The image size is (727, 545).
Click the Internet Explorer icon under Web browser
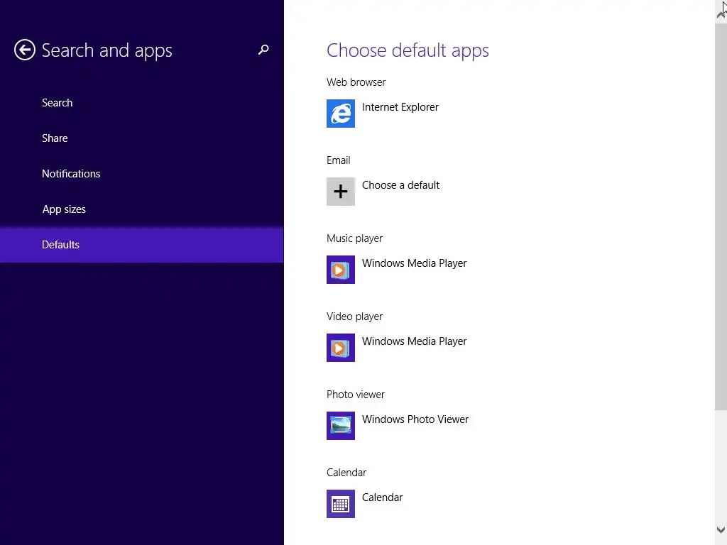click(340, 114)
